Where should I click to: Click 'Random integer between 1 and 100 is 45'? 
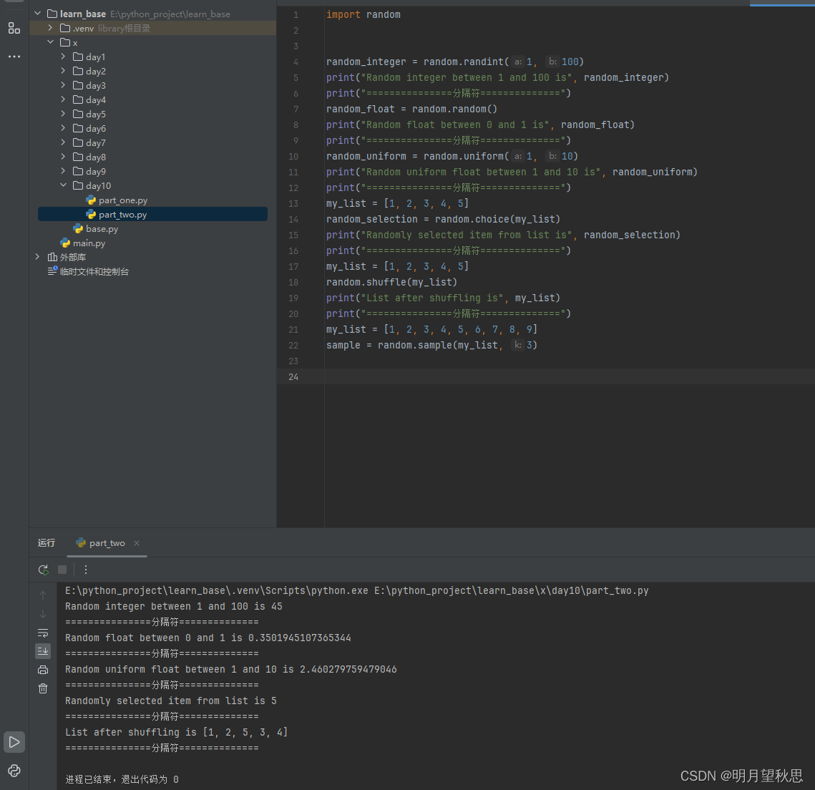coord(174,607)
